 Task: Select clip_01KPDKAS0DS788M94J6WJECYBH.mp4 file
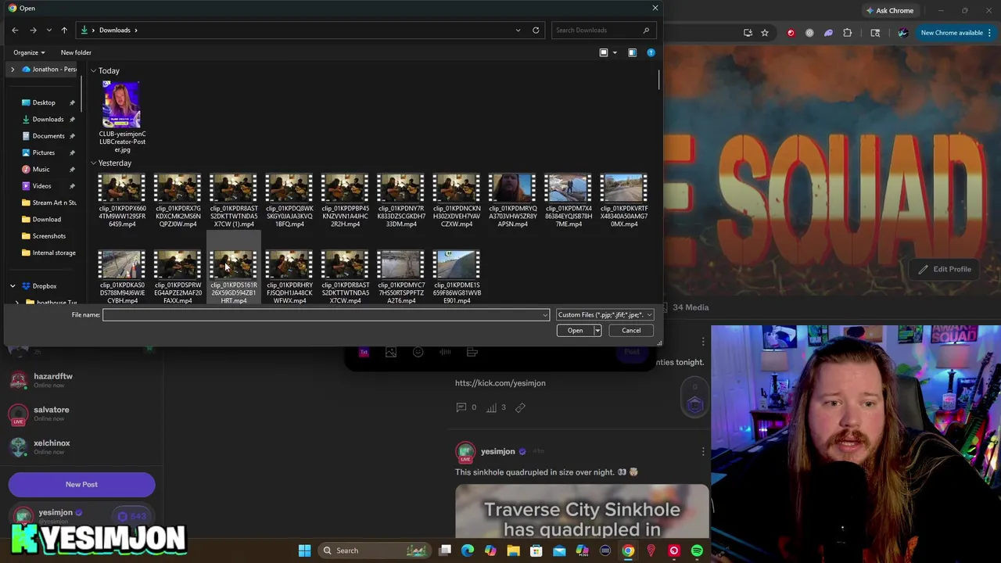click(122, 277)
